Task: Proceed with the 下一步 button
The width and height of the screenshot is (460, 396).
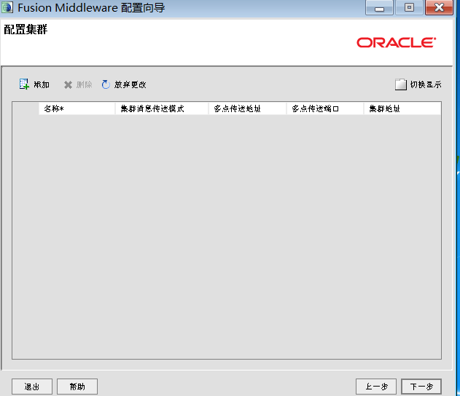Action: [421, 387]
